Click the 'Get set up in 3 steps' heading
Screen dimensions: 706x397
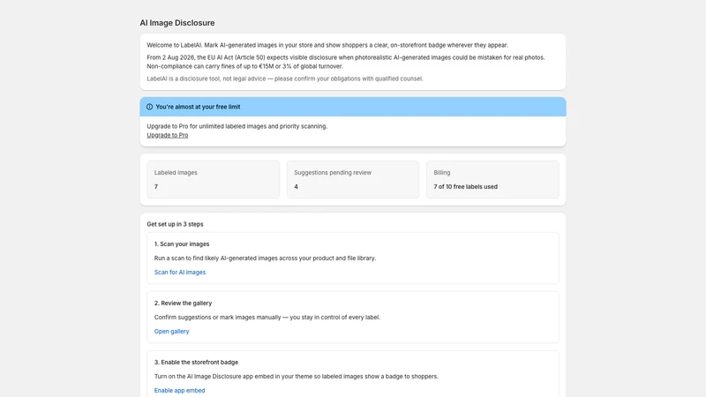[x=175, y=224]
